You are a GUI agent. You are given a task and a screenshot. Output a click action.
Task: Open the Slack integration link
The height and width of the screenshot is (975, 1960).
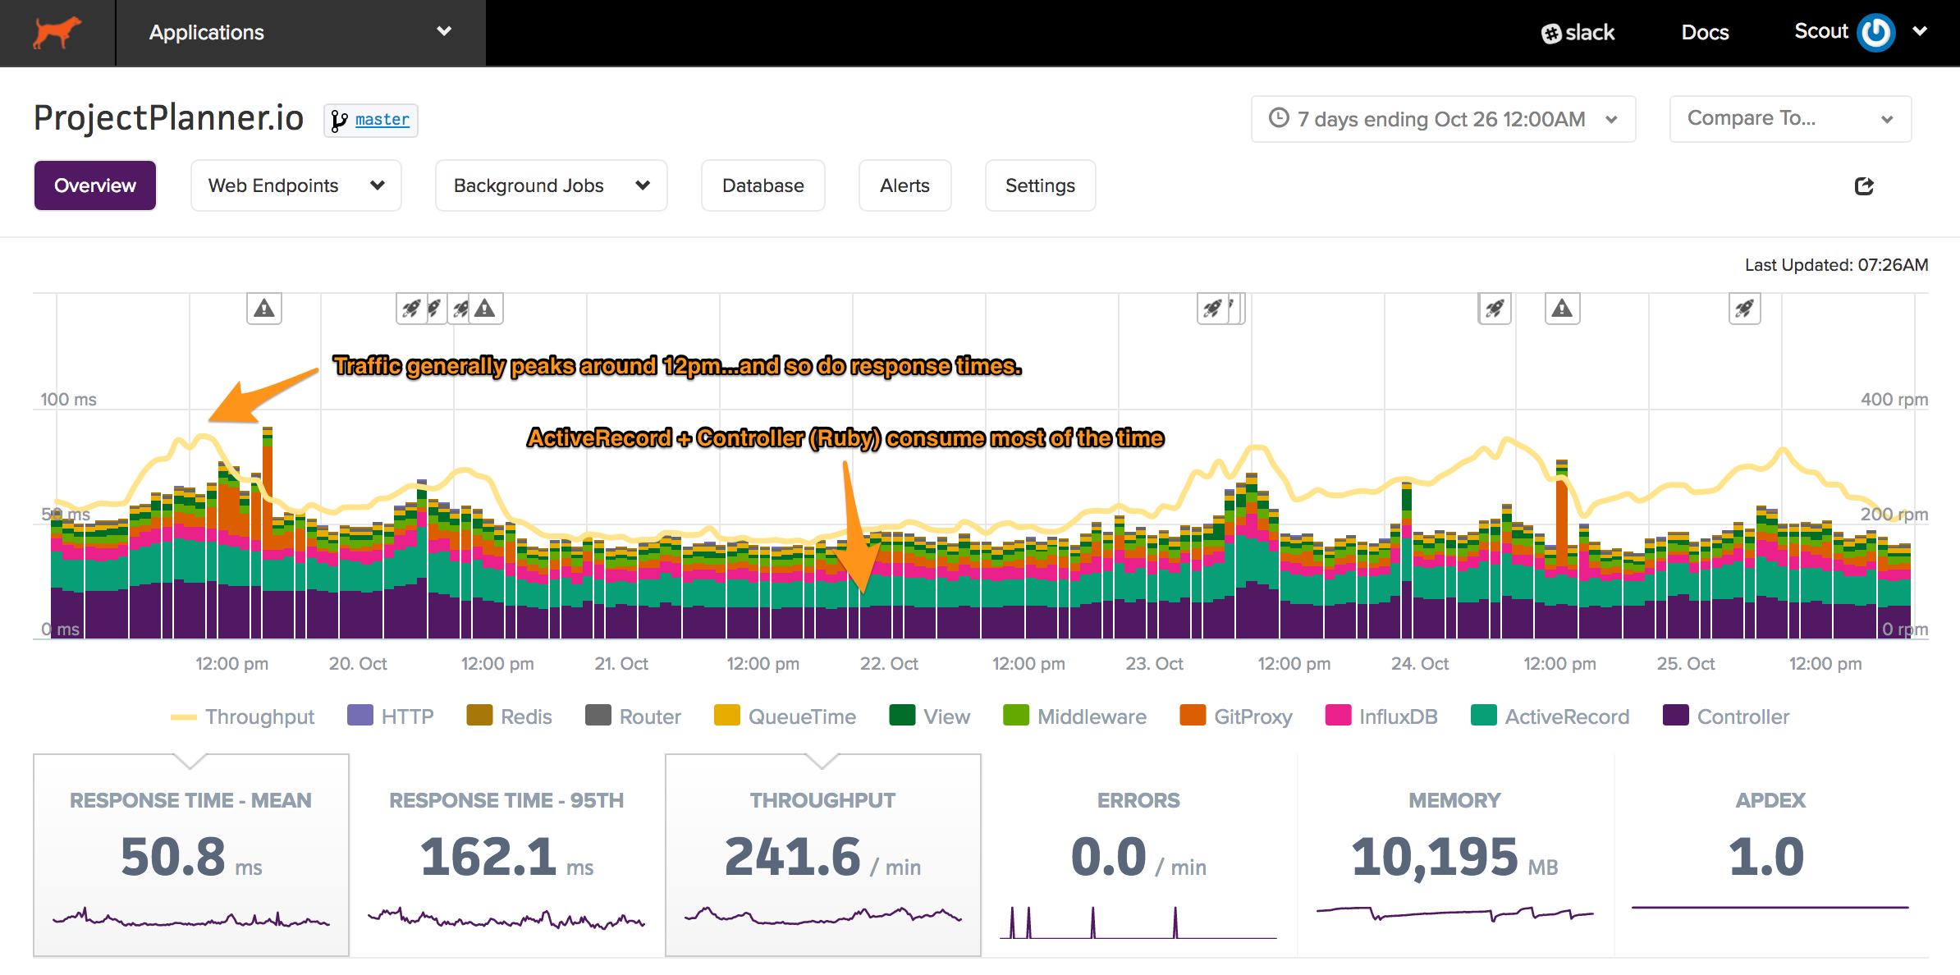tap(1578, 33)
